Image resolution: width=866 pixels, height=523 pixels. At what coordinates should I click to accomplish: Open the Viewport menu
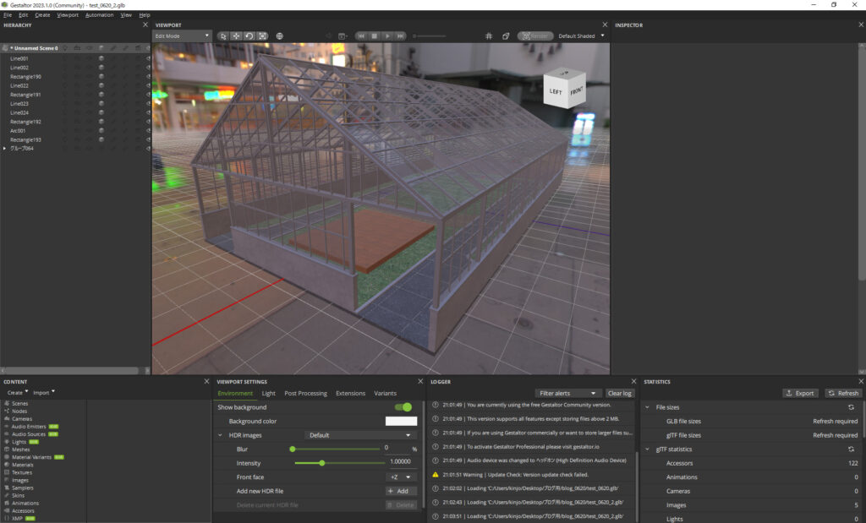[x=68, y=15]
